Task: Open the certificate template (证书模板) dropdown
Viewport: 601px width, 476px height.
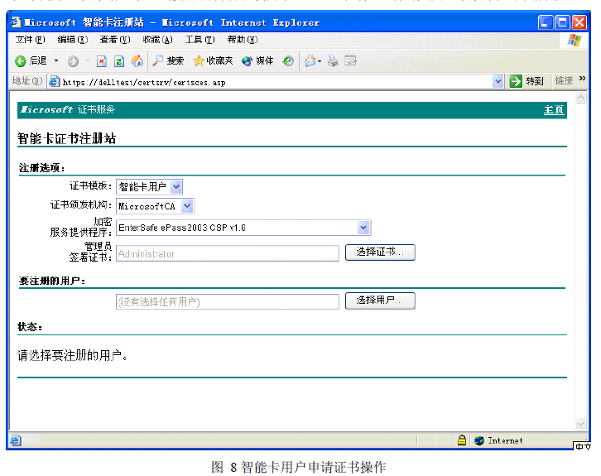Action: pos(149,186)
